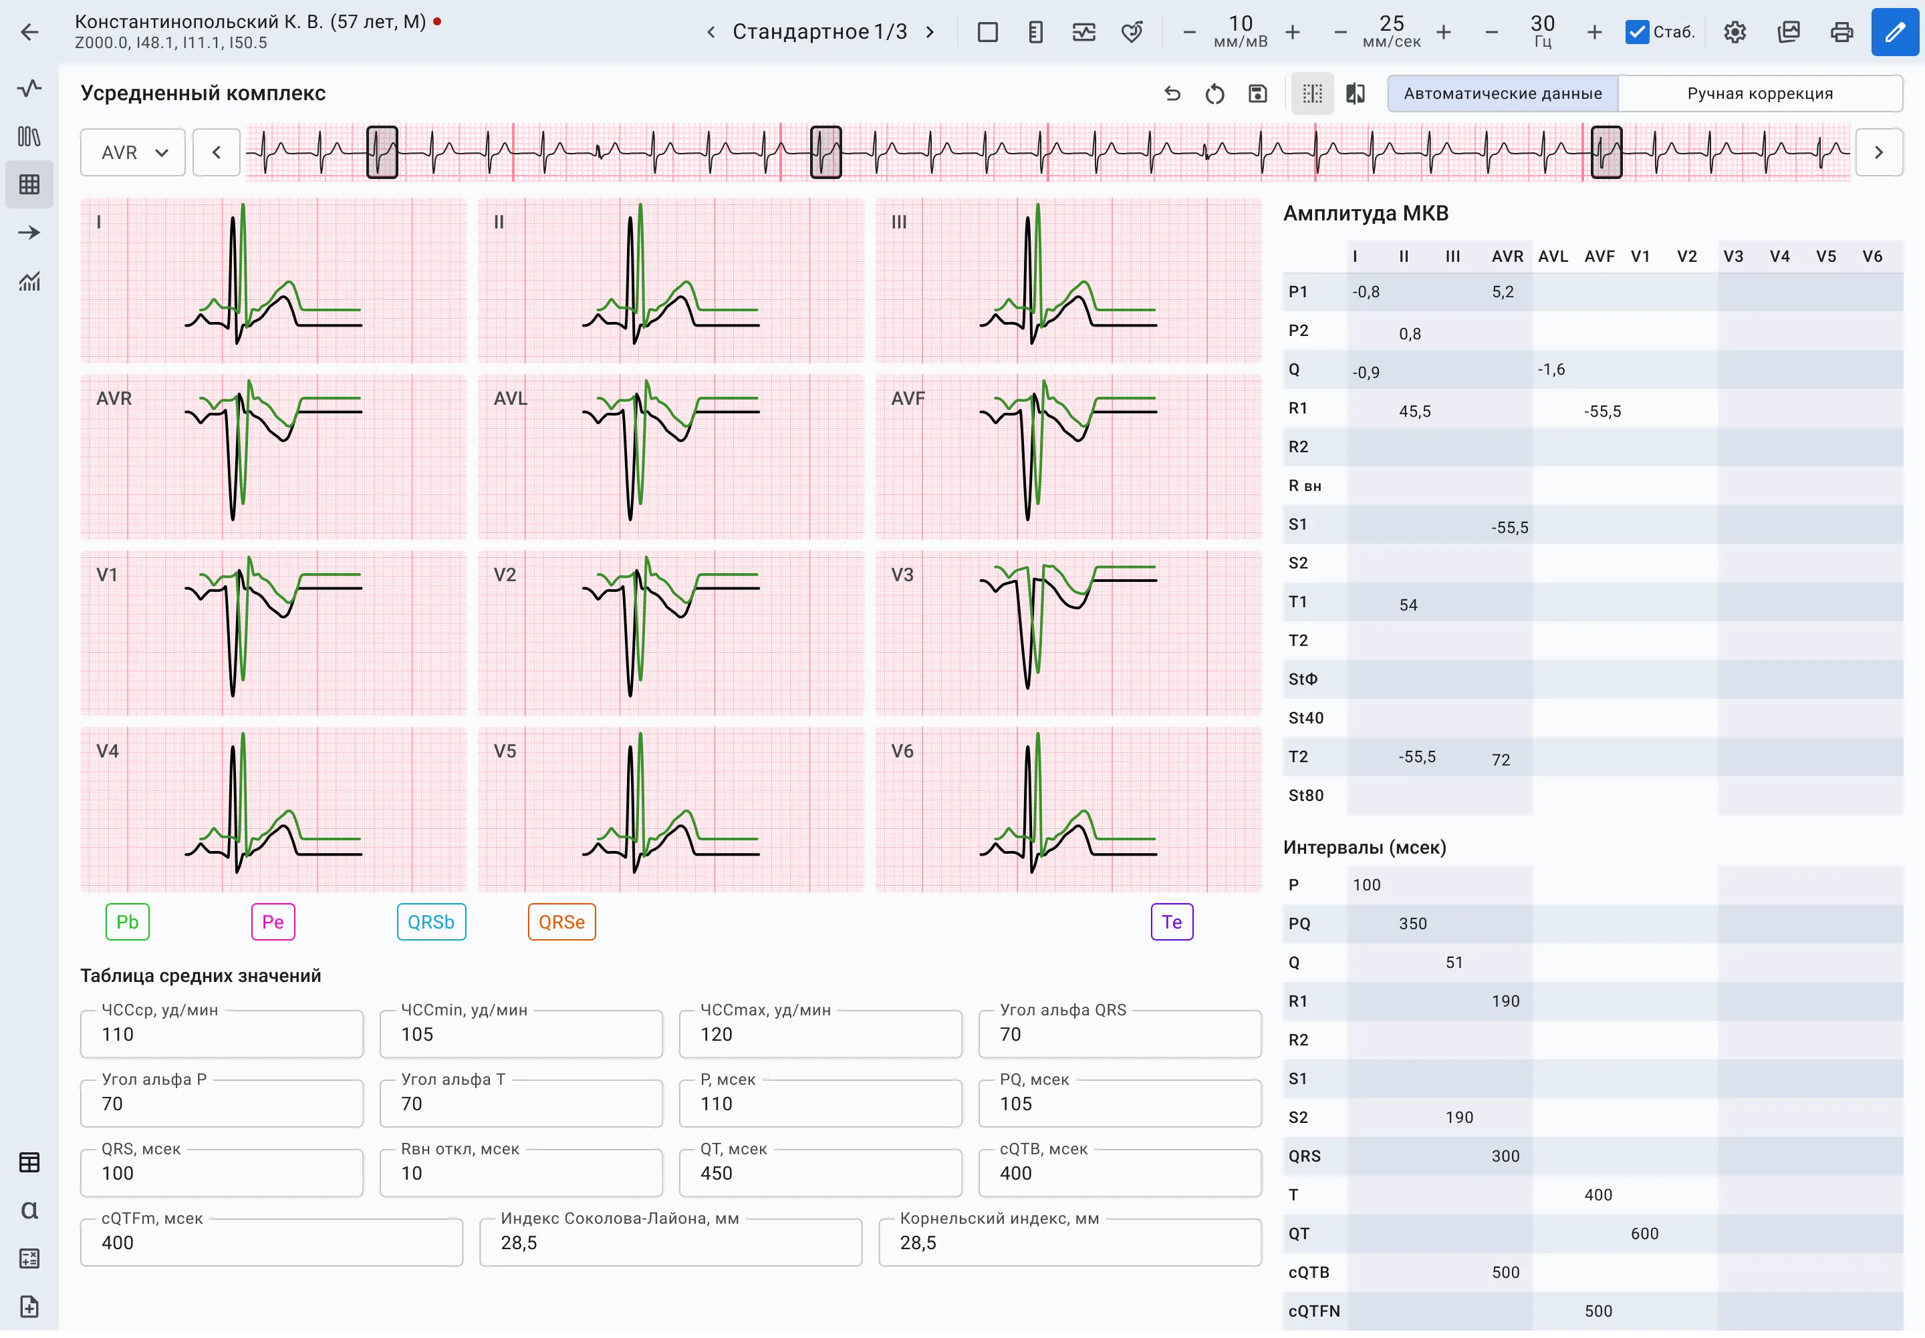Open the bottom table layout sidebar icon
Image resolution: width=1925 pixels, height=1338 pixels.
(29, 1162)
